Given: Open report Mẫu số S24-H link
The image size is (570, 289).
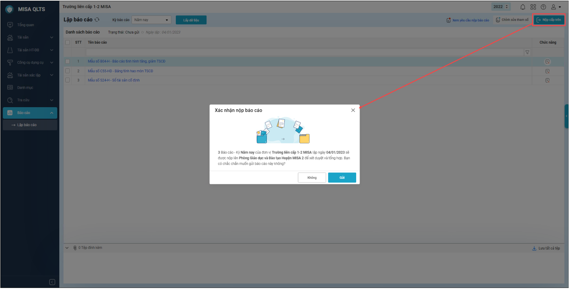Looking at the screenshot, I should 114,80.
